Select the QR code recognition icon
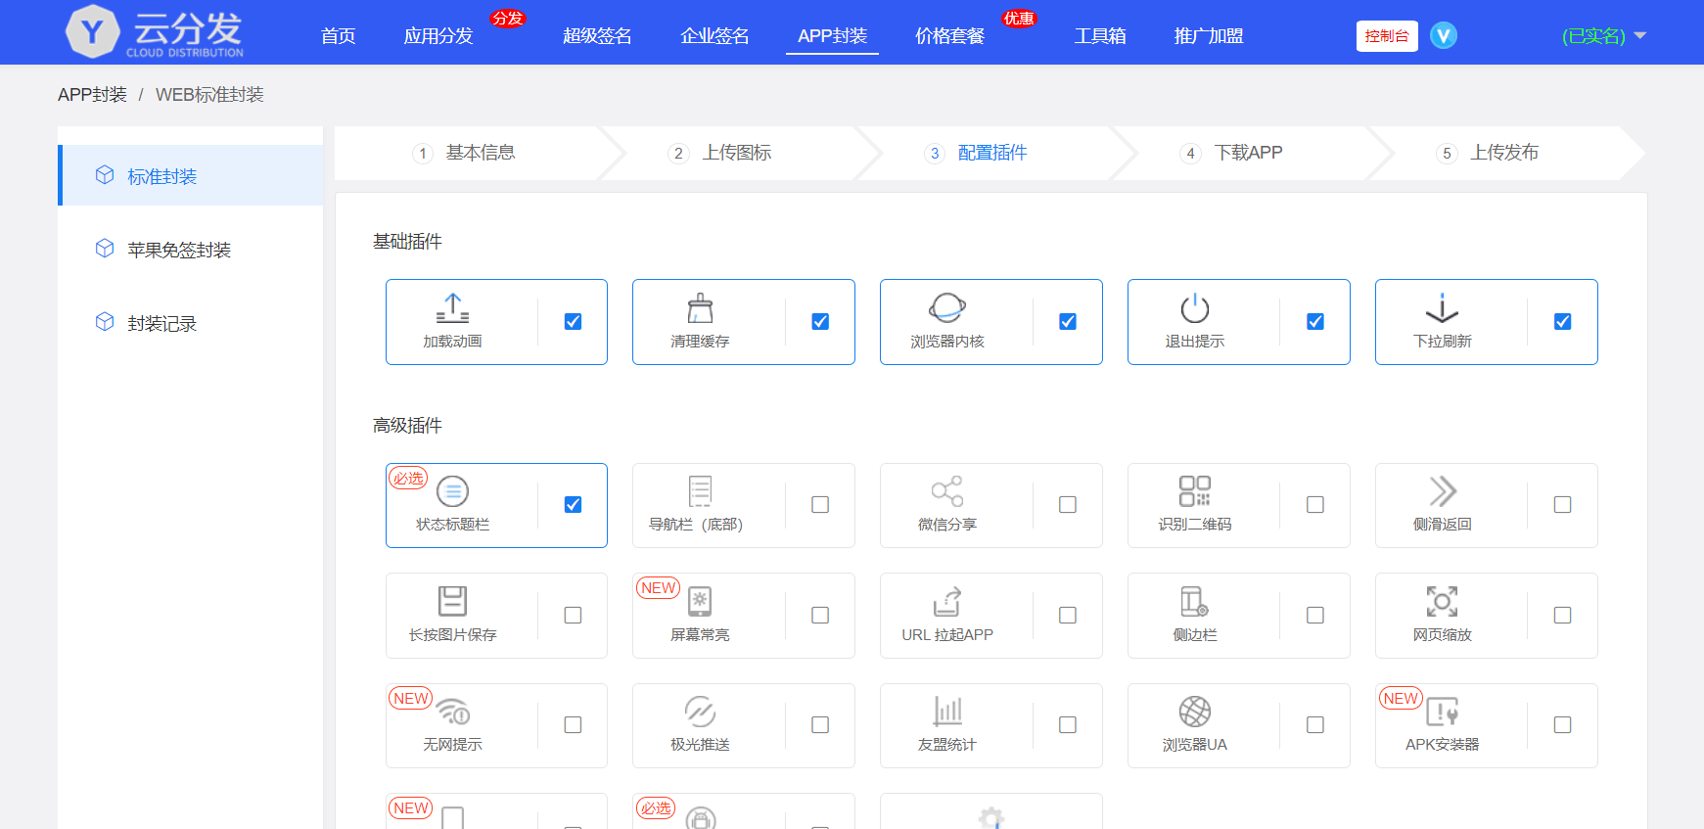The image size is (1704, 829). 1194,491
